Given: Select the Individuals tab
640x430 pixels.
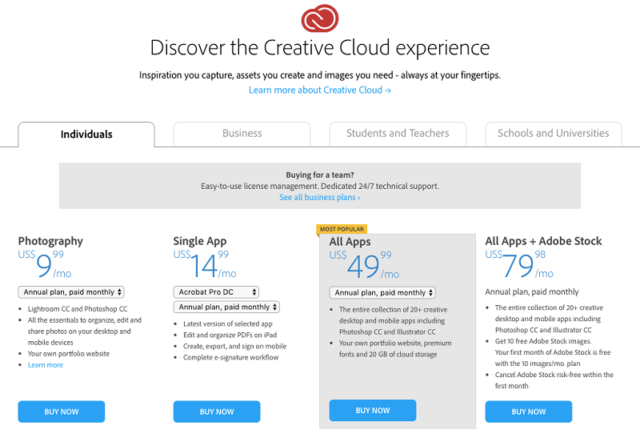Looking at the screenshot, I should click(86, 135).
